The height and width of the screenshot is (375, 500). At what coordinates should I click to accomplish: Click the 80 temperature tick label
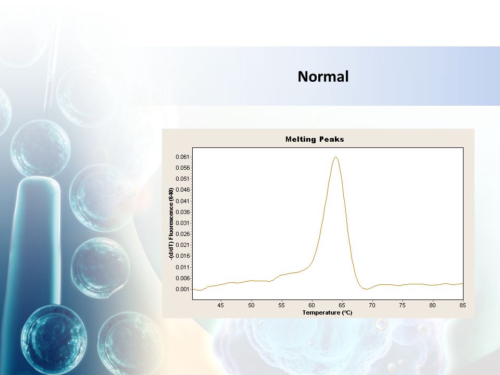coord(432,305)
